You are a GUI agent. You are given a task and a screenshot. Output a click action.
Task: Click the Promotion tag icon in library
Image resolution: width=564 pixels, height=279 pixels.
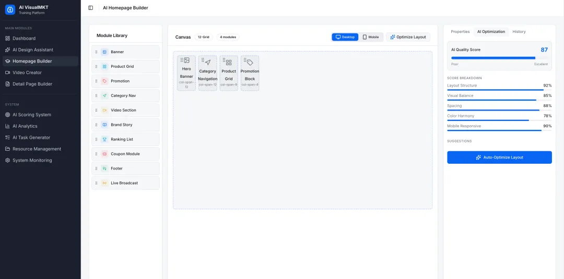coord(104,81)
